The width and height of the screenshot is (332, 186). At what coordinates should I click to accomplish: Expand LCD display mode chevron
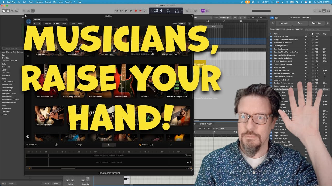(182, 11)
